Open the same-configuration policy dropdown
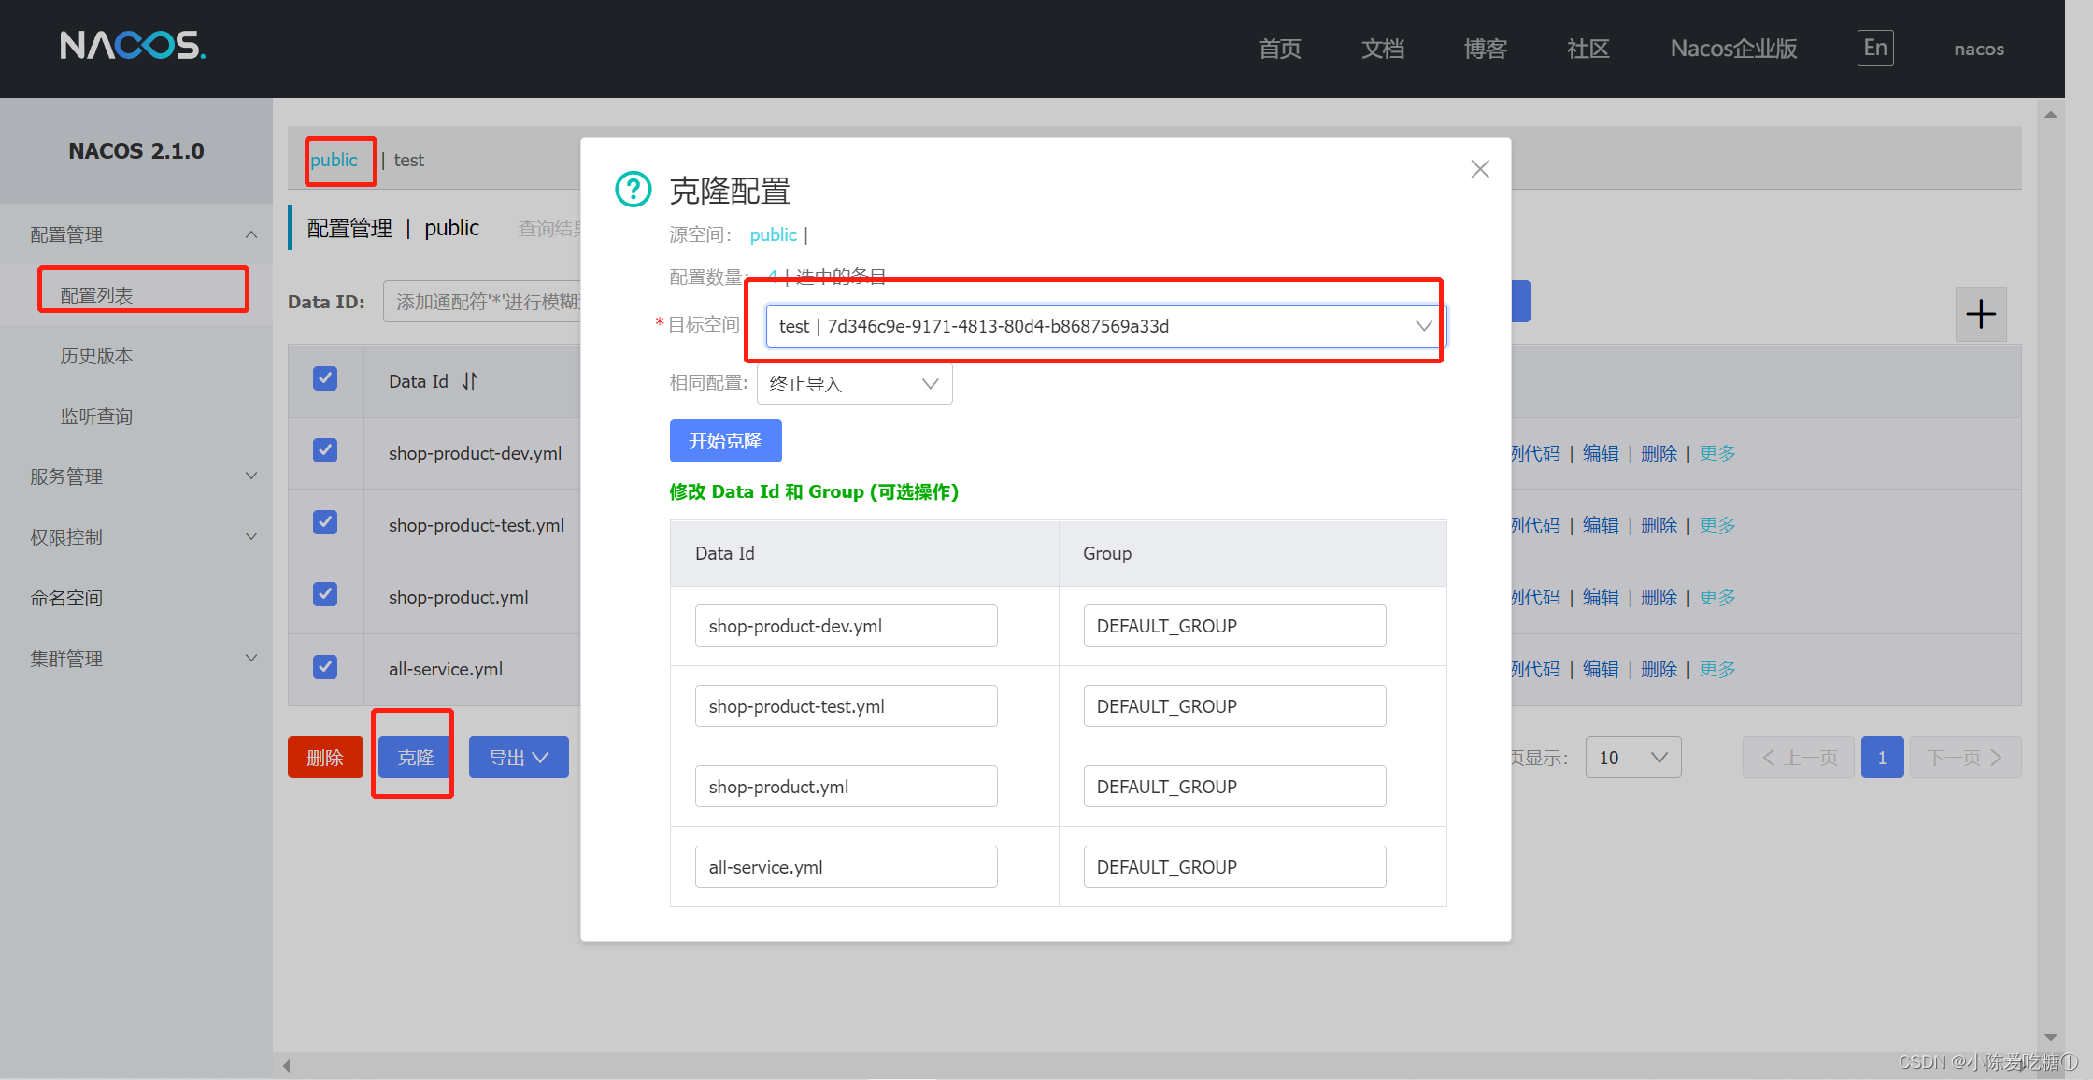The image size is (2093, 1080). click(853, 384)
